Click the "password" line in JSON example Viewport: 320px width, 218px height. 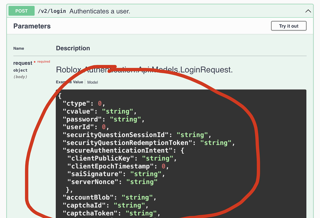point(104,119)
